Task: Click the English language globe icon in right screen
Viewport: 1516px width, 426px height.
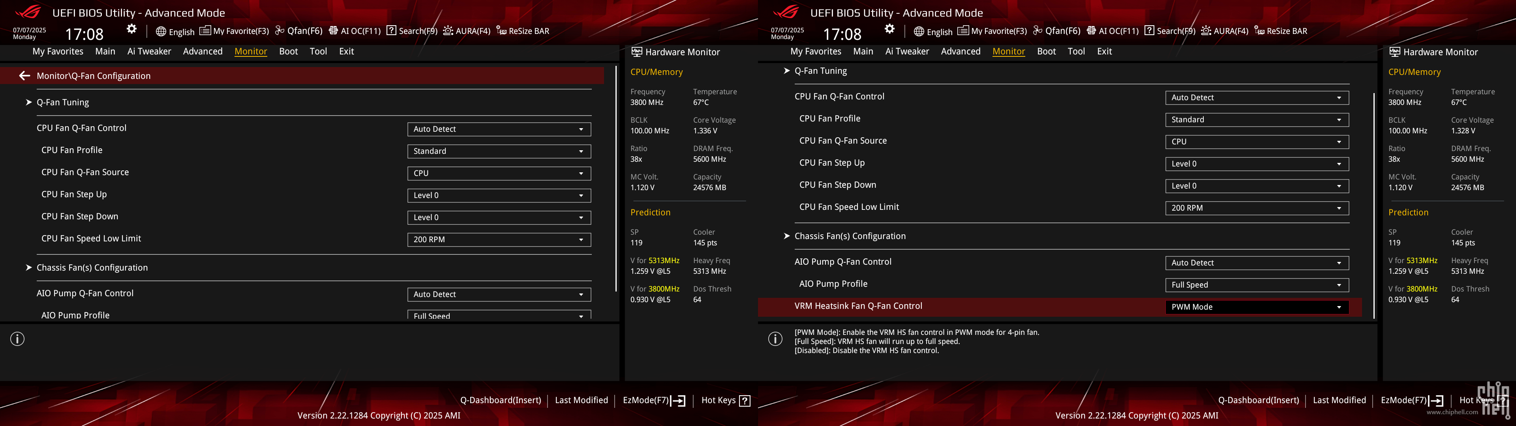Action: click(919, 32)
